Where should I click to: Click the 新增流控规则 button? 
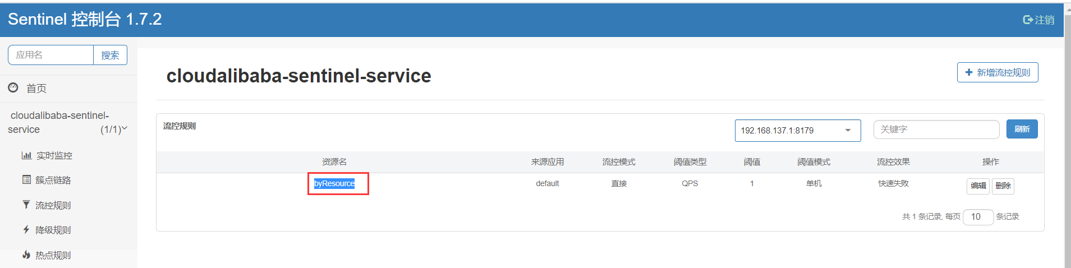click(x=998, y=72)
